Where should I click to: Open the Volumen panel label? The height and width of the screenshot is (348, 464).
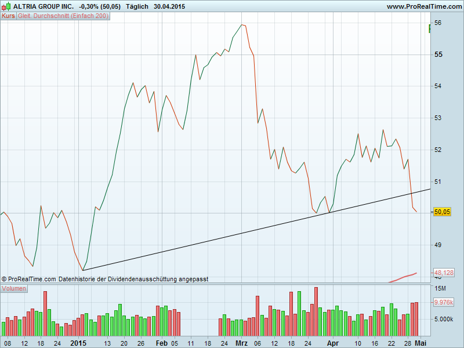pyautogui.click(x=13, y=288)
